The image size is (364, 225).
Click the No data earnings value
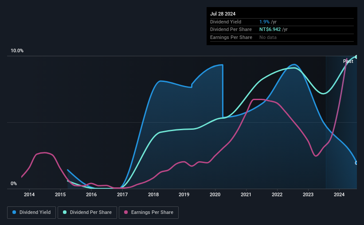[x=268, y=37]
